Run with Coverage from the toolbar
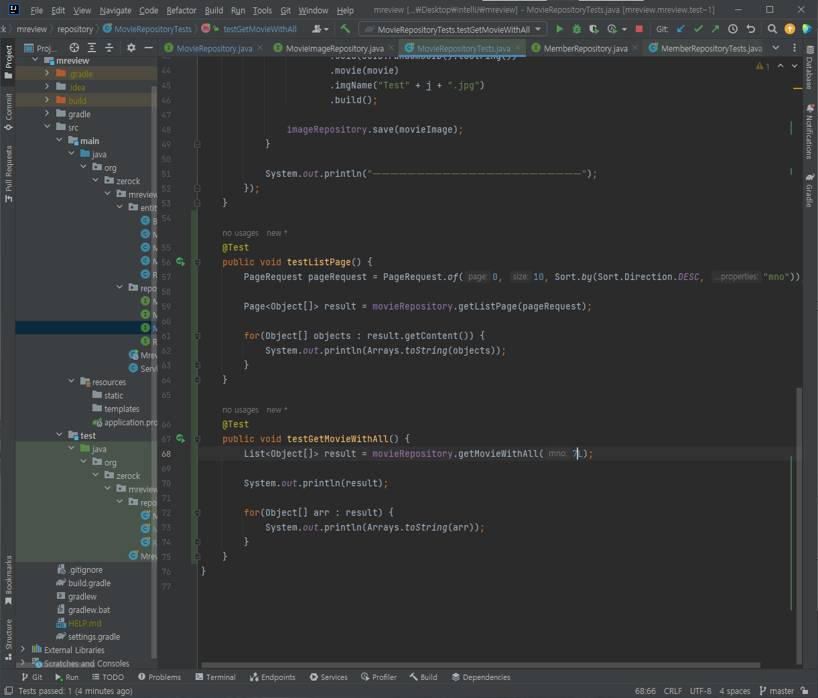 [x=594, y=29]
